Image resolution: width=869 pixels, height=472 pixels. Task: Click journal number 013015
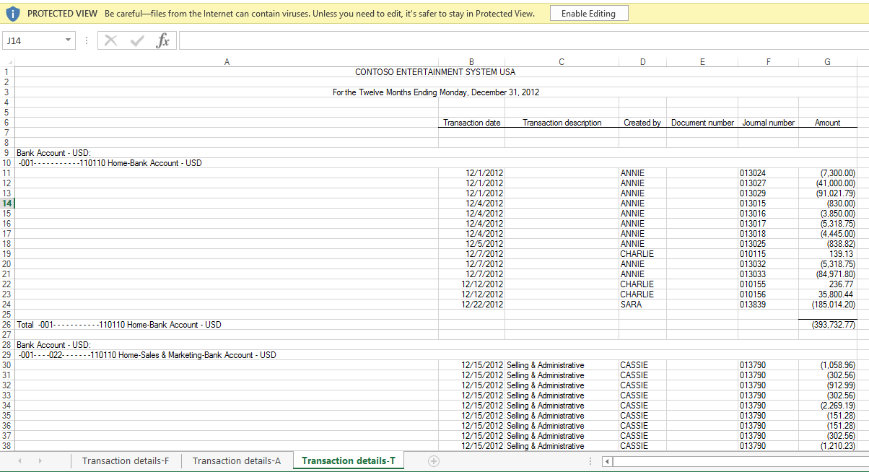point(753,204)
